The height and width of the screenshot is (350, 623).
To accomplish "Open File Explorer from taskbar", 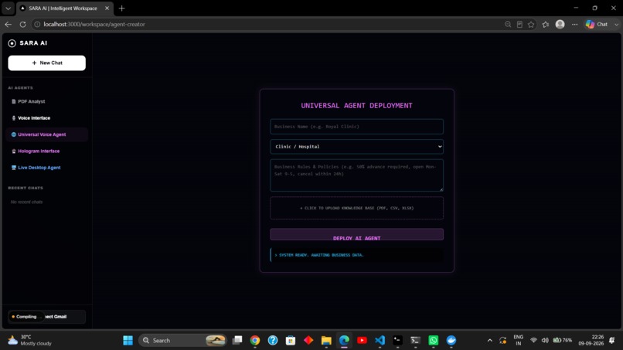I will click(x=326, y=340).
